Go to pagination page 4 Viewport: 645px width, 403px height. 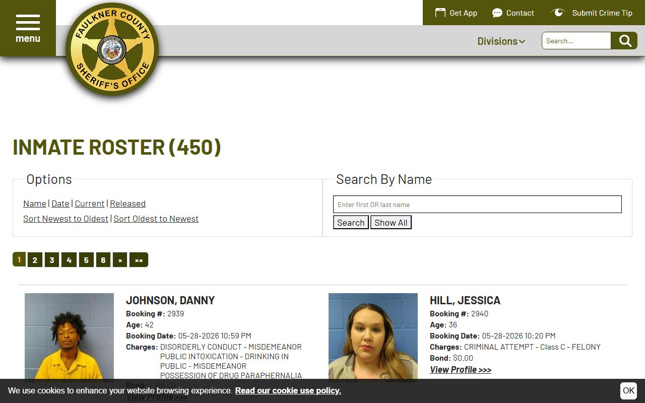[69, 260]
